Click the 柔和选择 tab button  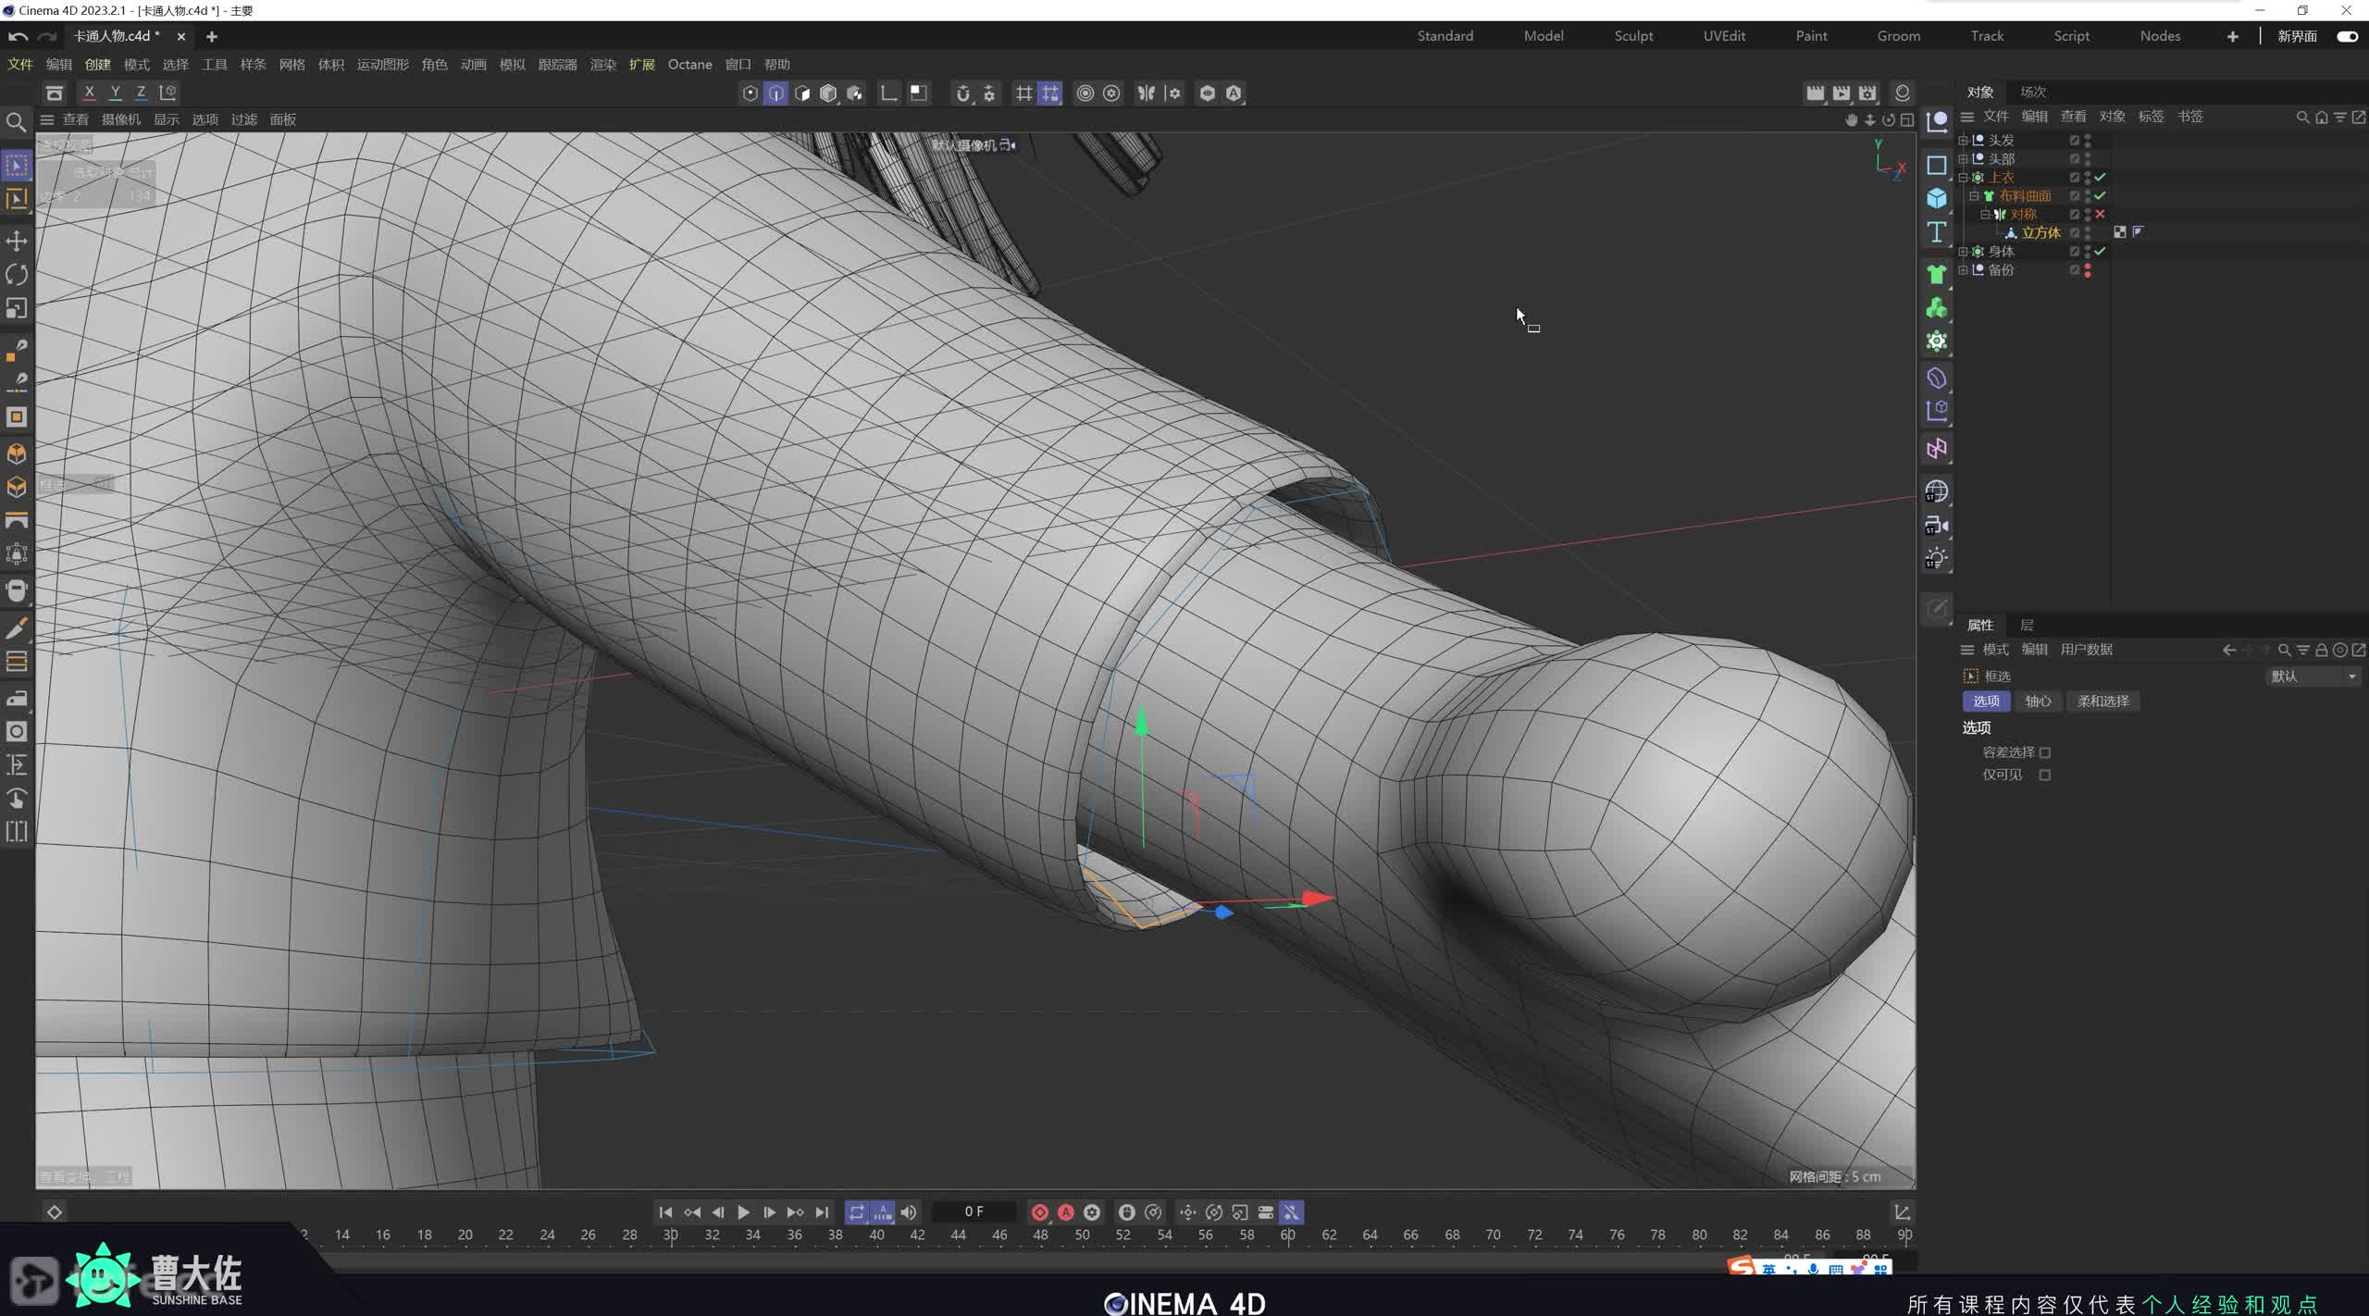tap(2102, 701)
